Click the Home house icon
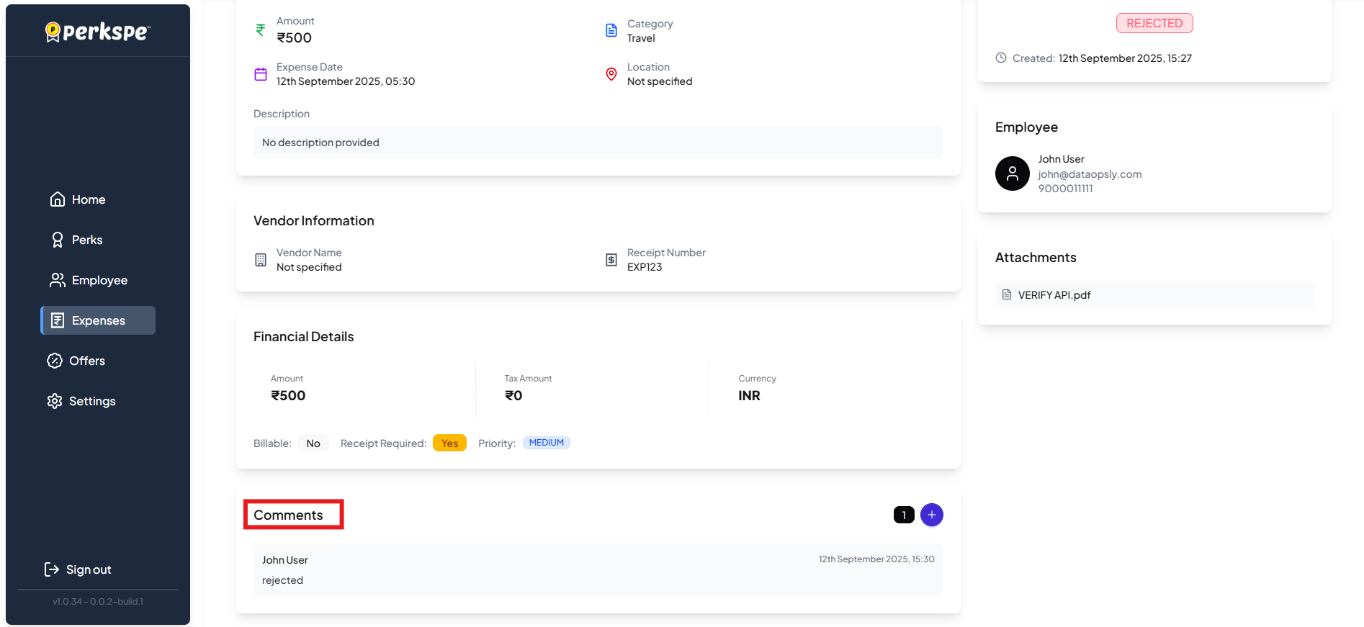Image resolution: width=1364 pixels, height=627 pixels. coord(58,199)
